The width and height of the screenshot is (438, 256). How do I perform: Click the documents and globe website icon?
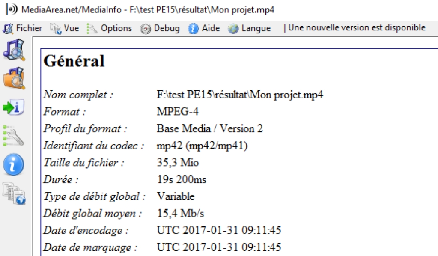[x=14, y=193]
